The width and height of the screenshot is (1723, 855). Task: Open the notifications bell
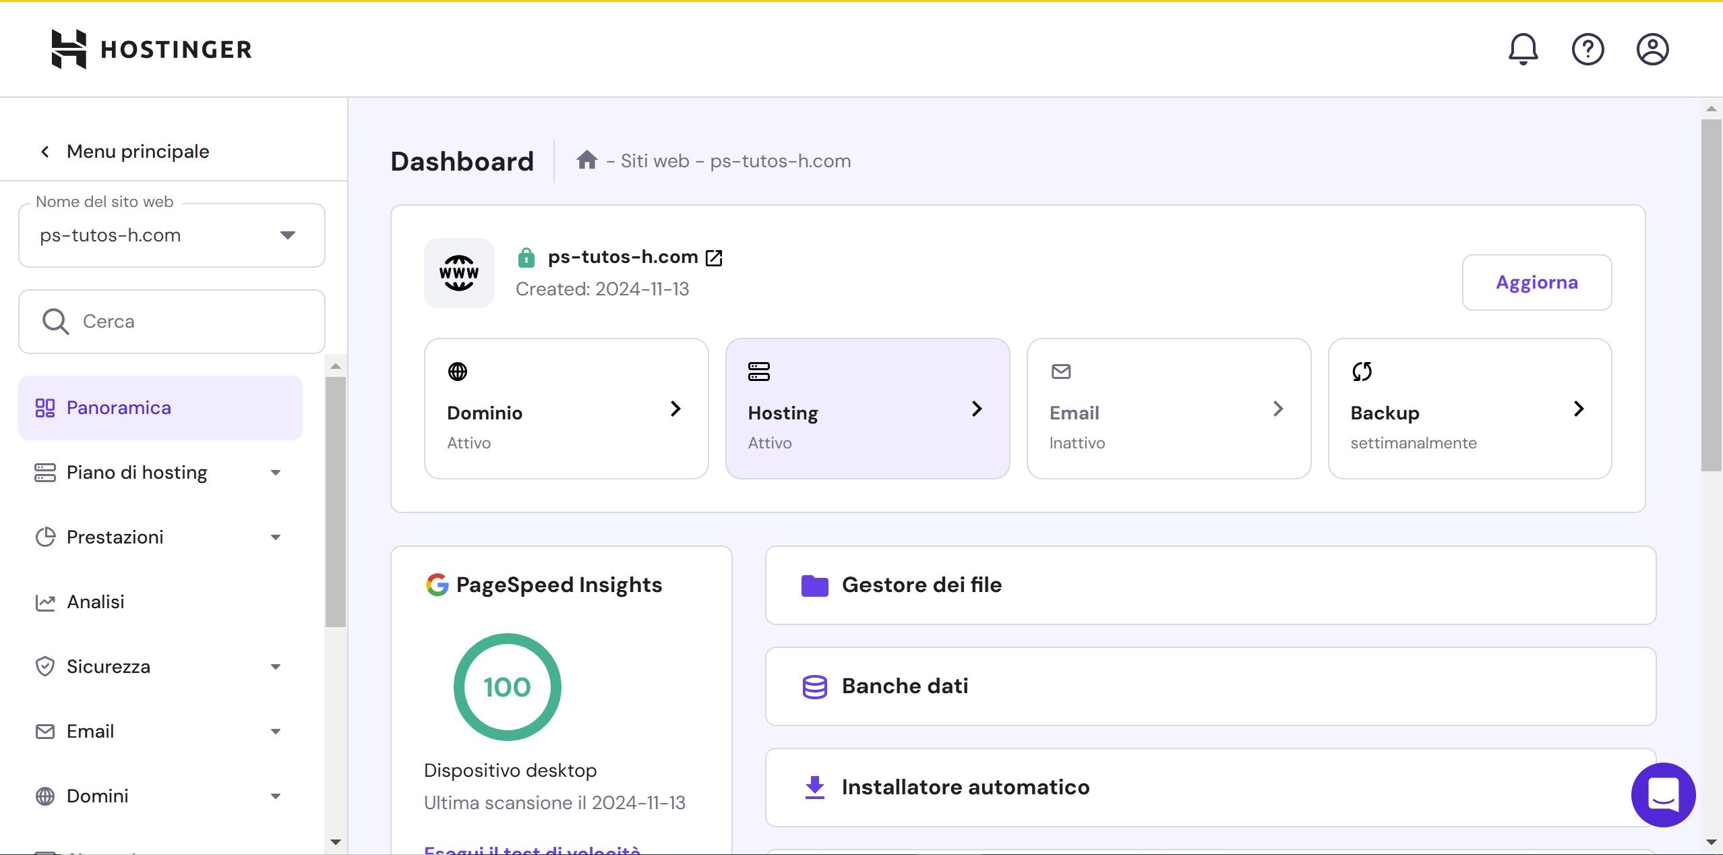coord(1523,49)
